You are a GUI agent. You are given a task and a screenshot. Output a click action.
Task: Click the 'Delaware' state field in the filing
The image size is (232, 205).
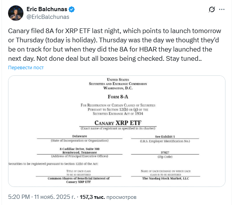(80, 137)
